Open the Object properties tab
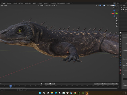This screenshot has width=127, height=95. pos(120,55)
